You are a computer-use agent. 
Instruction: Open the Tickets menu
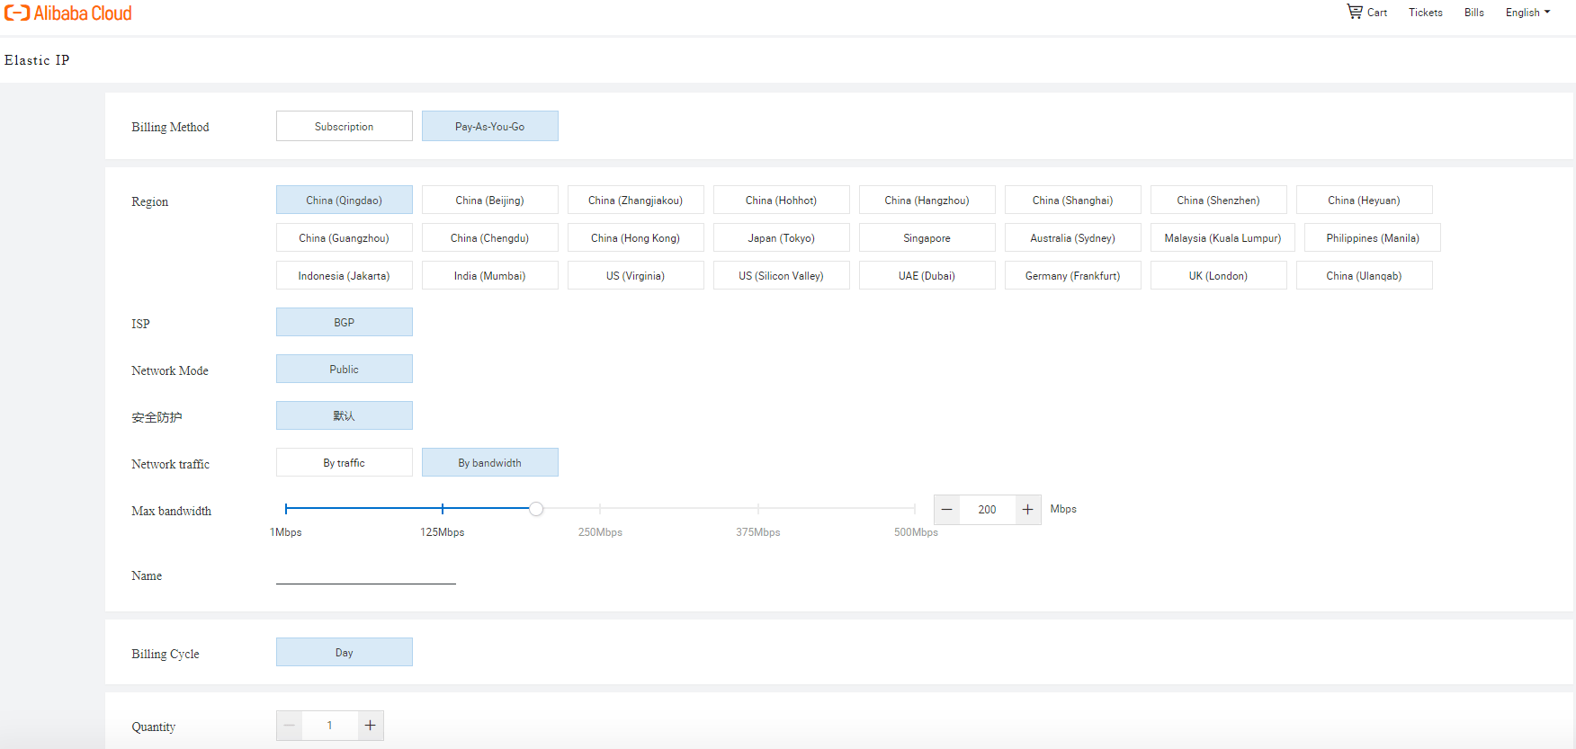[1426, 13]
